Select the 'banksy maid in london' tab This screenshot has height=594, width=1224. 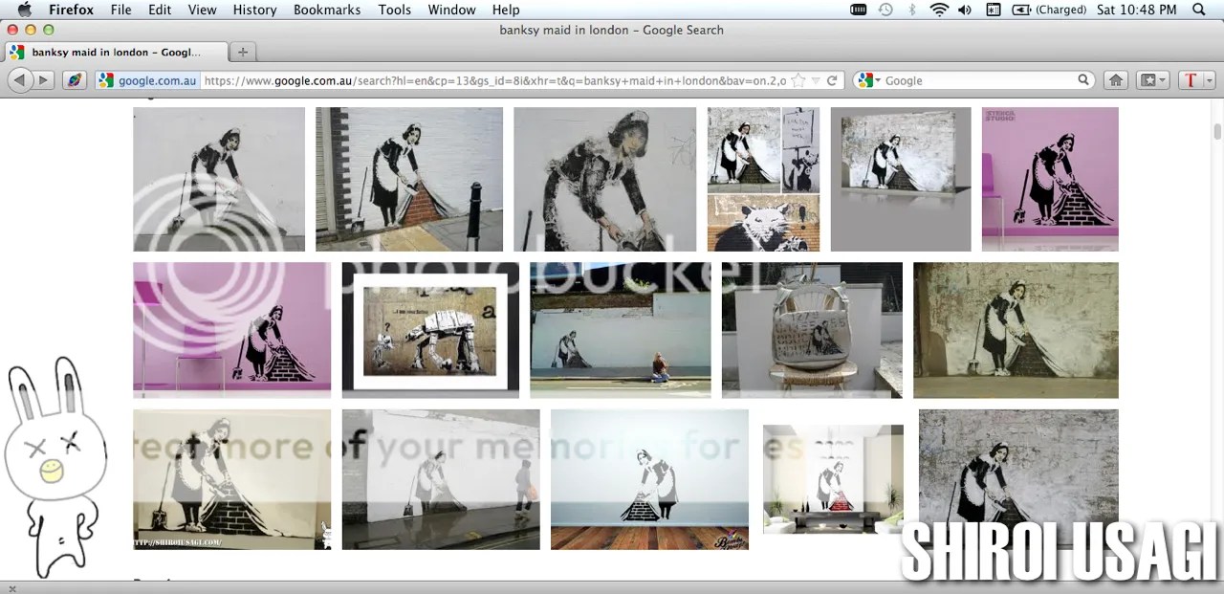[x=116, y=52]
